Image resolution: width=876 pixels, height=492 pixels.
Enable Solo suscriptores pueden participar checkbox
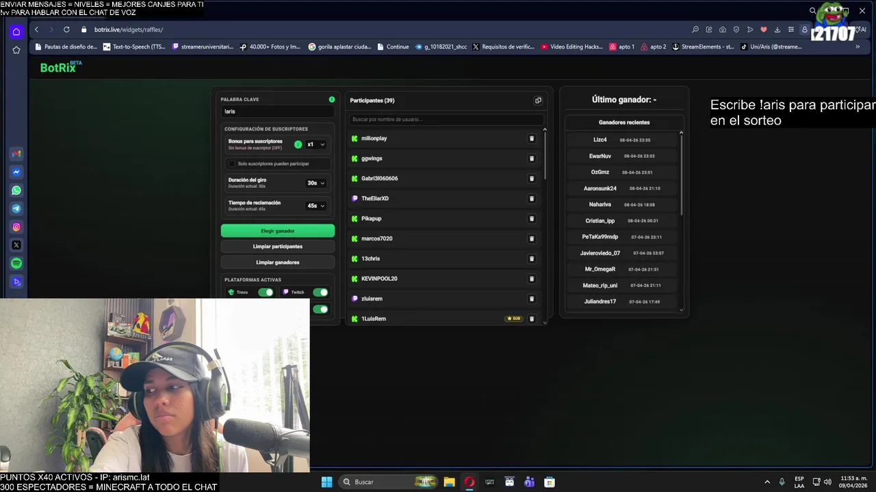click(x=231, y=164)
